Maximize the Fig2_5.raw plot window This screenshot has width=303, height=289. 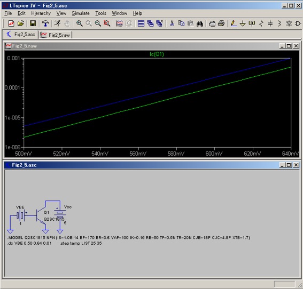coord(289,46)
